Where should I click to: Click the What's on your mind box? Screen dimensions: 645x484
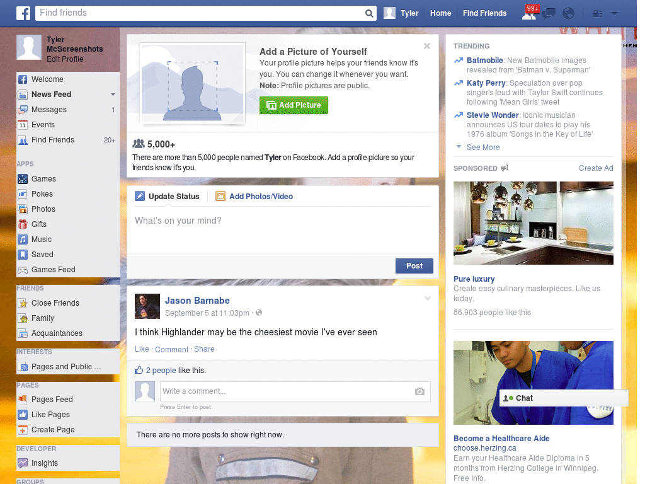click(283, 228)
